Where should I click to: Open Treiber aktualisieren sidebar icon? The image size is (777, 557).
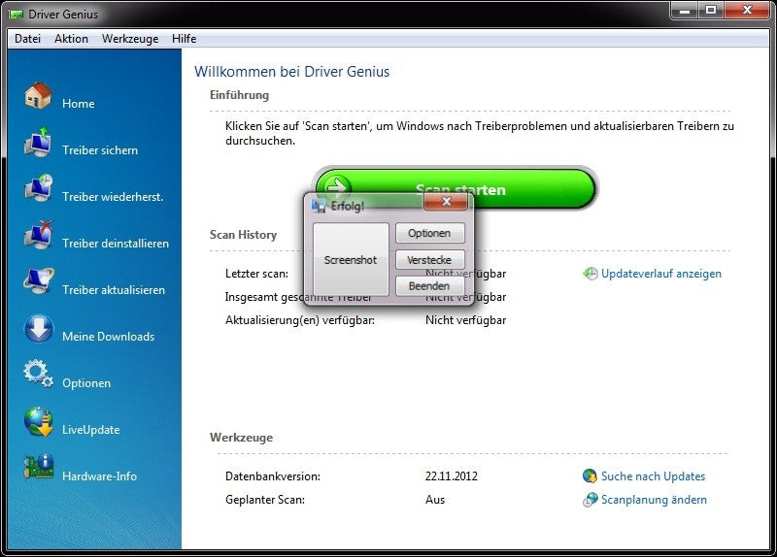[x=38, y=281]
